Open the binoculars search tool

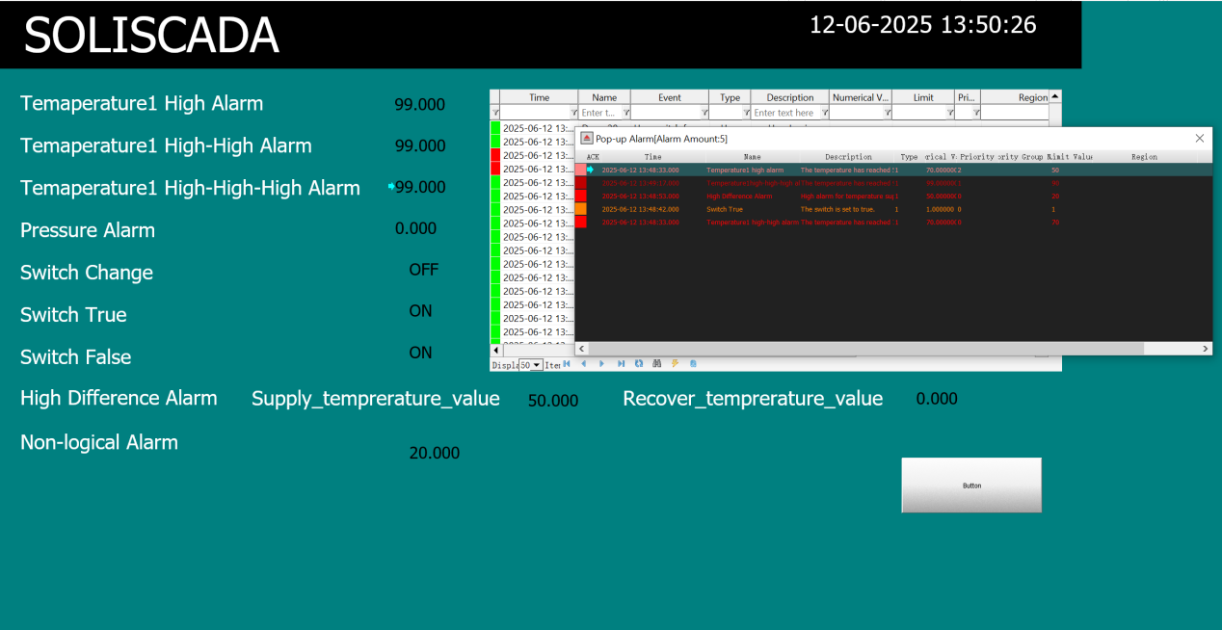tap(656, 364)
